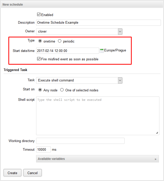164x181 pixels.
Task: Open the Owner dropdown
Action: tap(120, 32)
